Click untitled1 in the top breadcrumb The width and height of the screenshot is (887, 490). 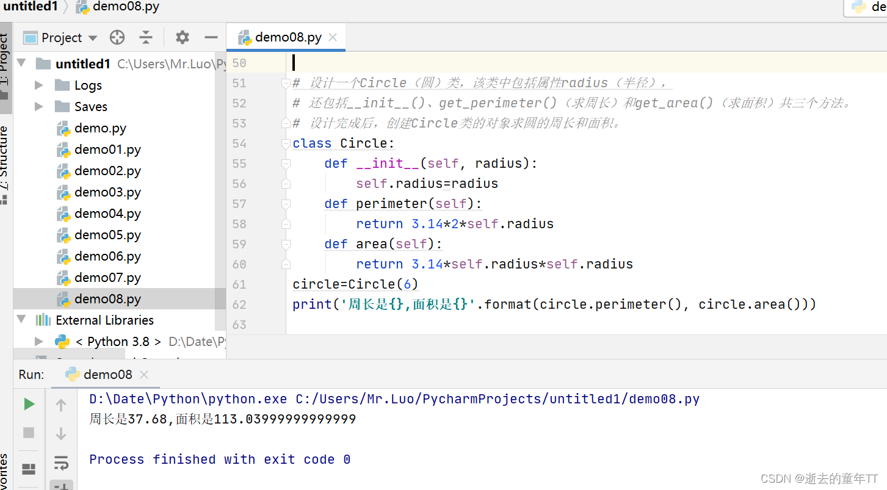point(31,7)
